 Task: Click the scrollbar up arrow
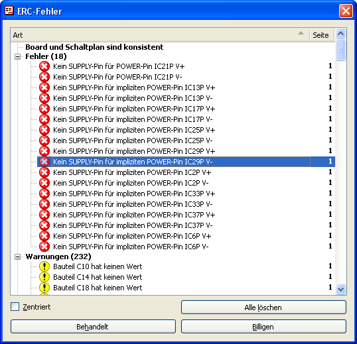(340, 34)
